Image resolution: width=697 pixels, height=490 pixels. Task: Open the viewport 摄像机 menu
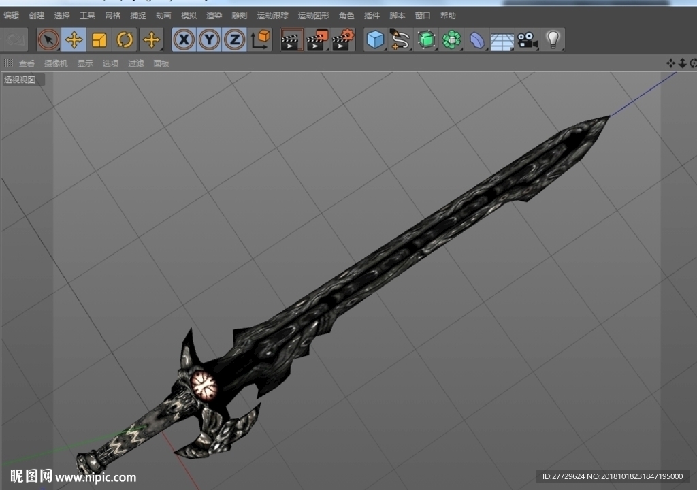pyautogui.click(x=56, y=63)
